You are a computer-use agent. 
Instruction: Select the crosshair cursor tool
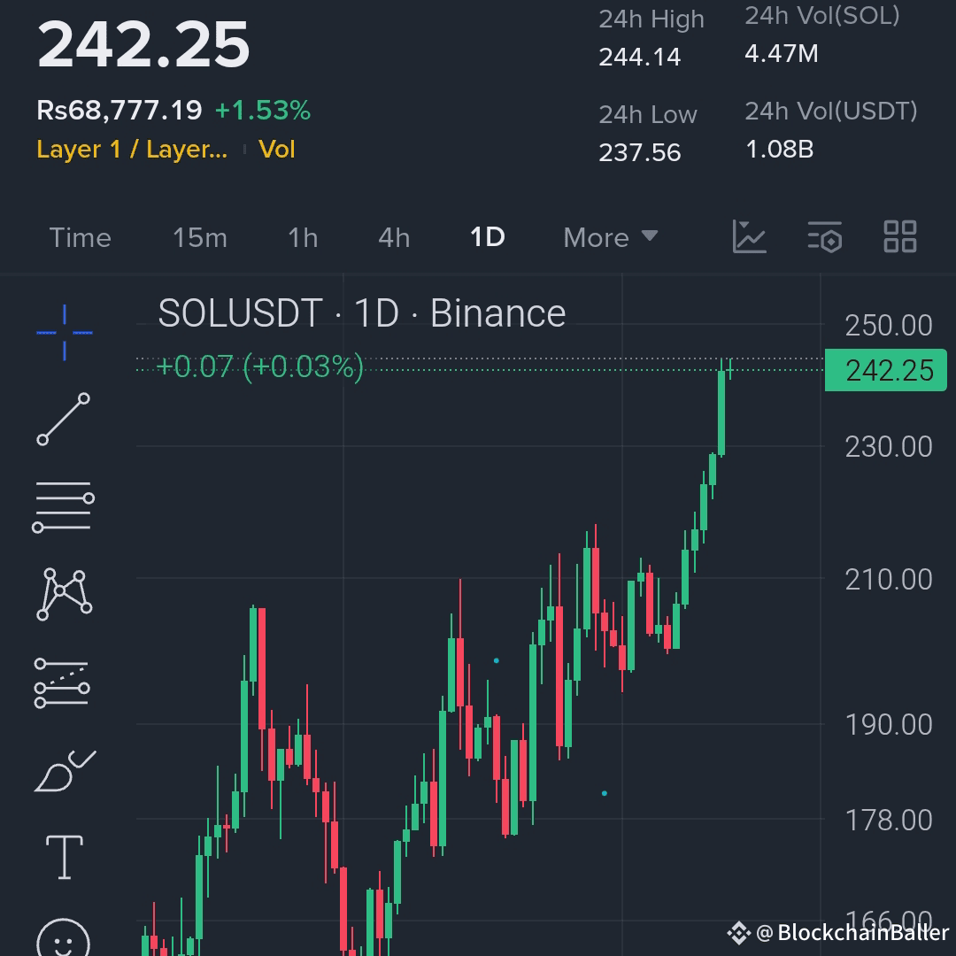pos(64,332)
